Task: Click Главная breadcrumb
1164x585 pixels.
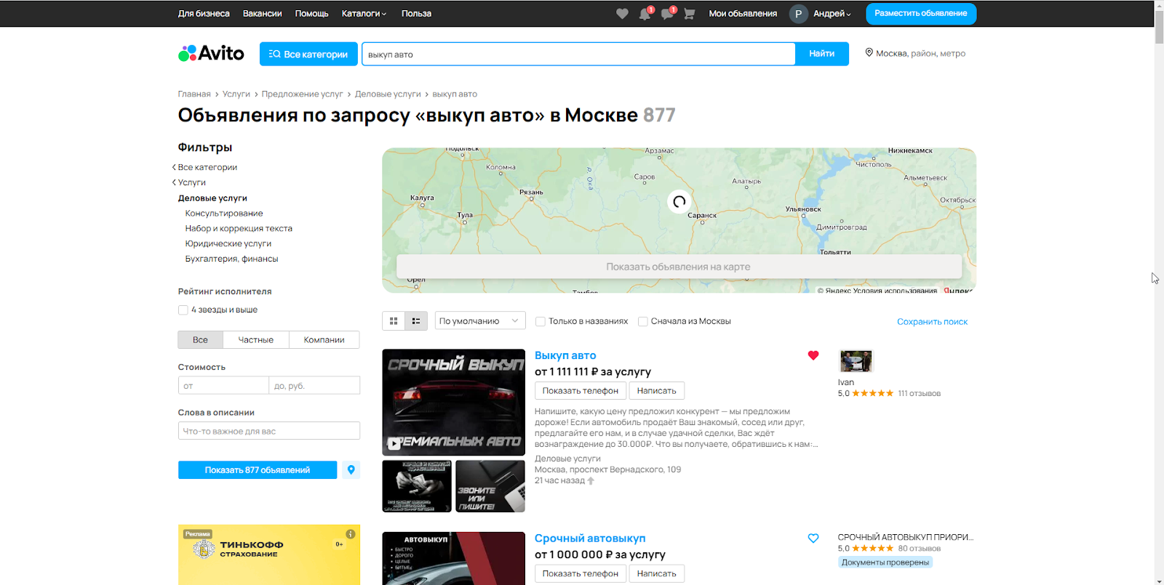Action: (x=194, y=94)
